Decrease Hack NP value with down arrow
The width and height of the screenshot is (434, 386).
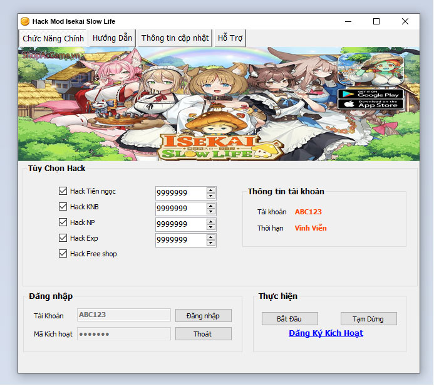[x=211, y=227]
